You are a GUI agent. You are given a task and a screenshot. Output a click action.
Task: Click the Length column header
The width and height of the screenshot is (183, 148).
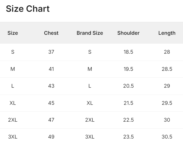click(x=167, y=33)
